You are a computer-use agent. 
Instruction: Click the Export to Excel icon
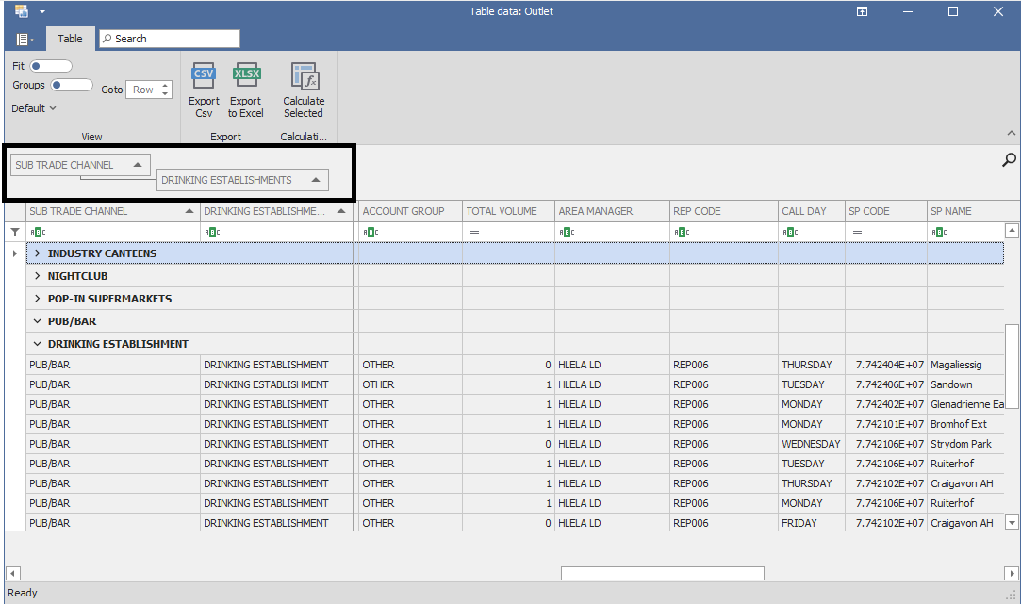click(x=245, y=75)
